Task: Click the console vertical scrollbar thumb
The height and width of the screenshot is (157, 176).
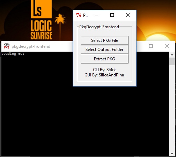Action: click(172, 61)
